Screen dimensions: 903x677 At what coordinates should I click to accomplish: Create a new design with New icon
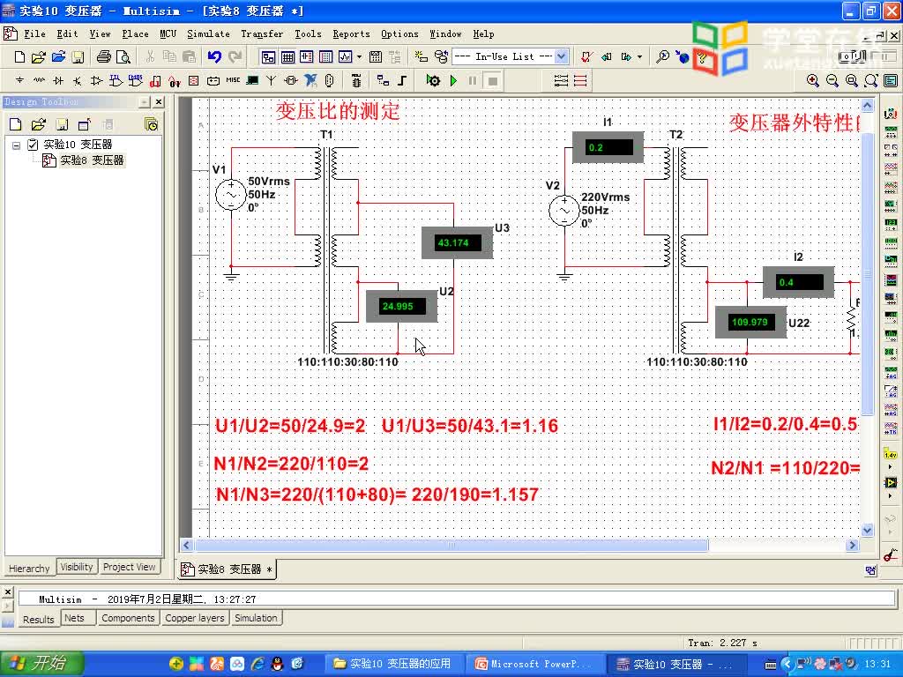tap(19, 57)
